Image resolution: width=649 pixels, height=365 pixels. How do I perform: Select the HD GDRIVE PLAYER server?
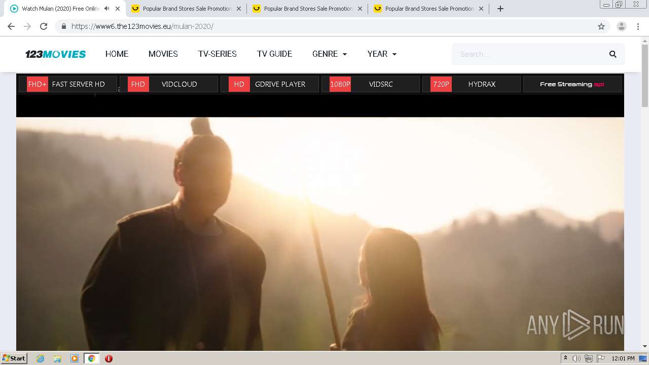pyautogui.click(x=270, y=84)
